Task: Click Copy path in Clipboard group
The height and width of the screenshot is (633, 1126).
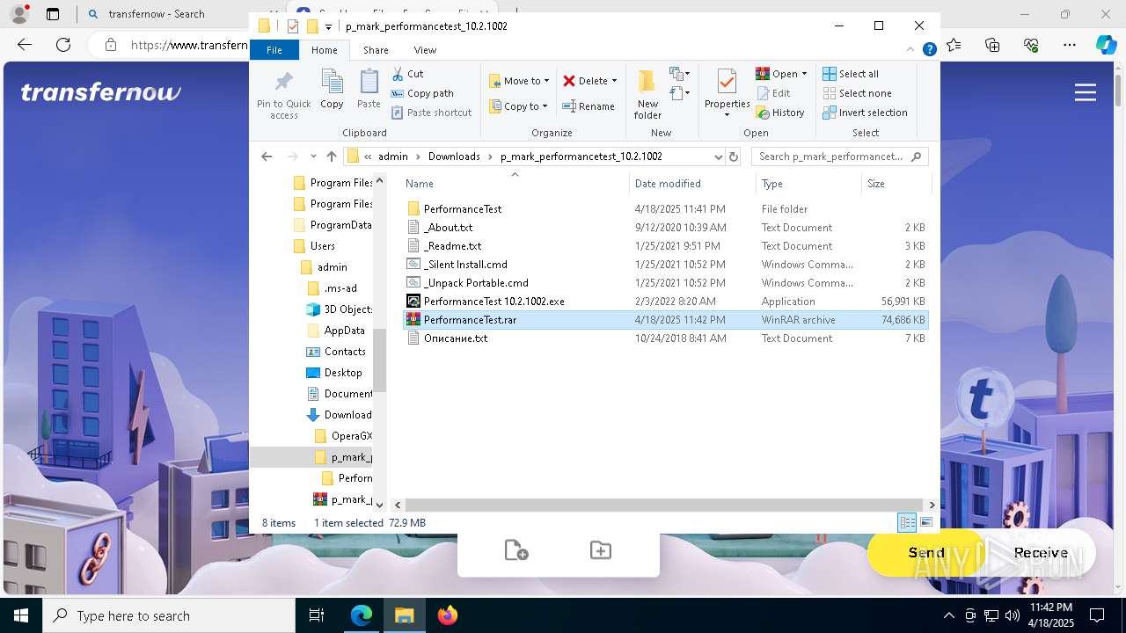Action: tap(422, 93)
